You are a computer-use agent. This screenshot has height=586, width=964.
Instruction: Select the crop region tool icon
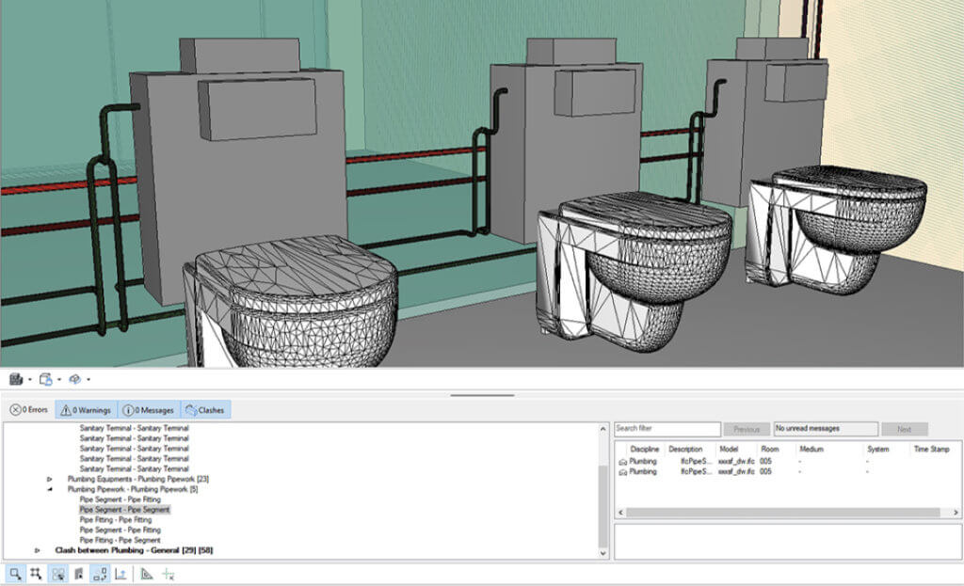click(x=36, y=573)
